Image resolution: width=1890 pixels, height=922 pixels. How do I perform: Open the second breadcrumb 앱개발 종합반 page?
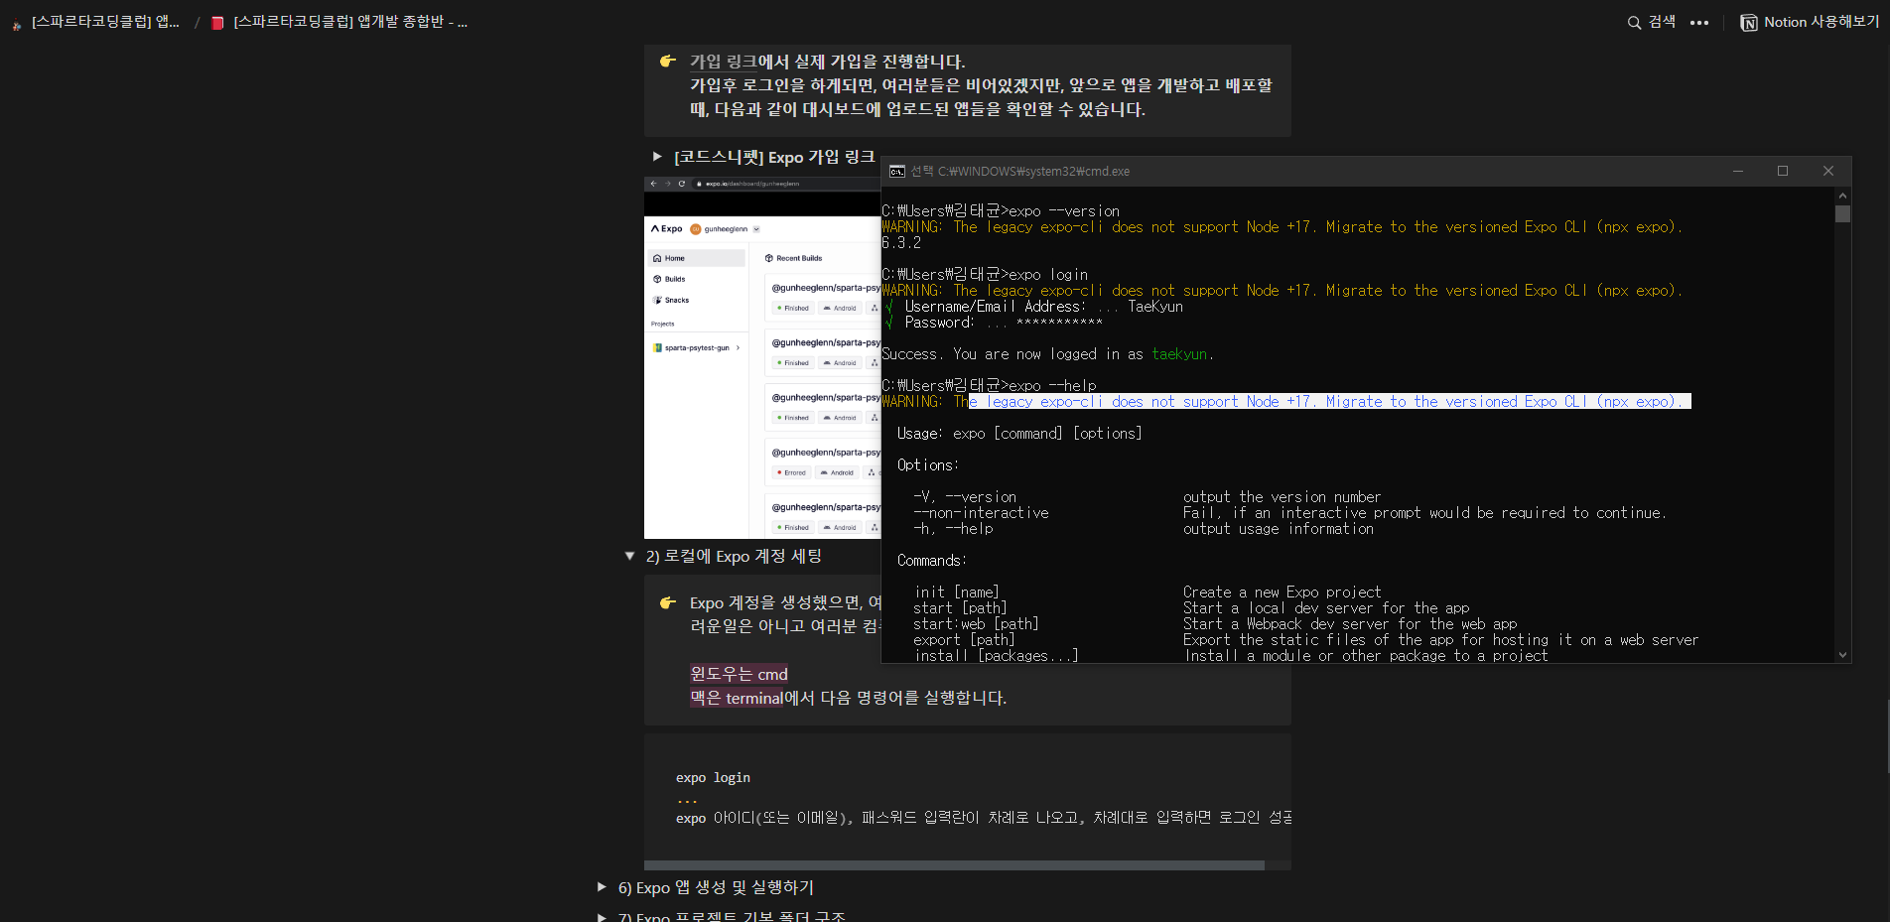[x=339, y=22]
